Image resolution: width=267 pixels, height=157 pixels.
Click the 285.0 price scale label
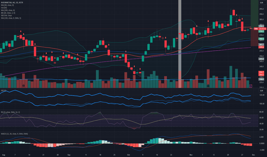[x=261, y=19]
